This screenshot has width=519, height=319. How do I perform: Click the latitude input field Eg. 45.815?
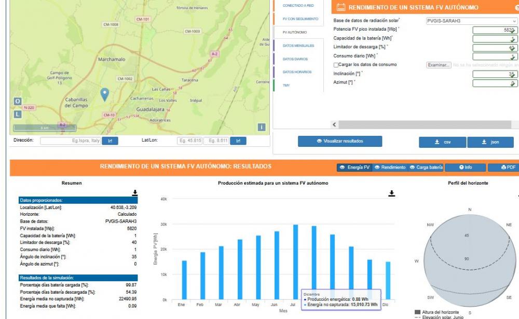tap(189, 141)
